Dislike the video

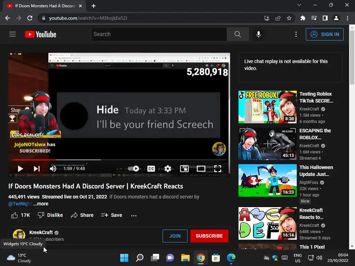(x=50, y=215)
